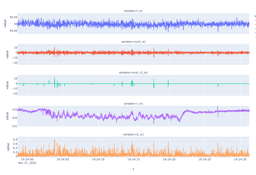
Task: Click the 'variable=f_w1' subplot title
Action: tap(133, 11)
